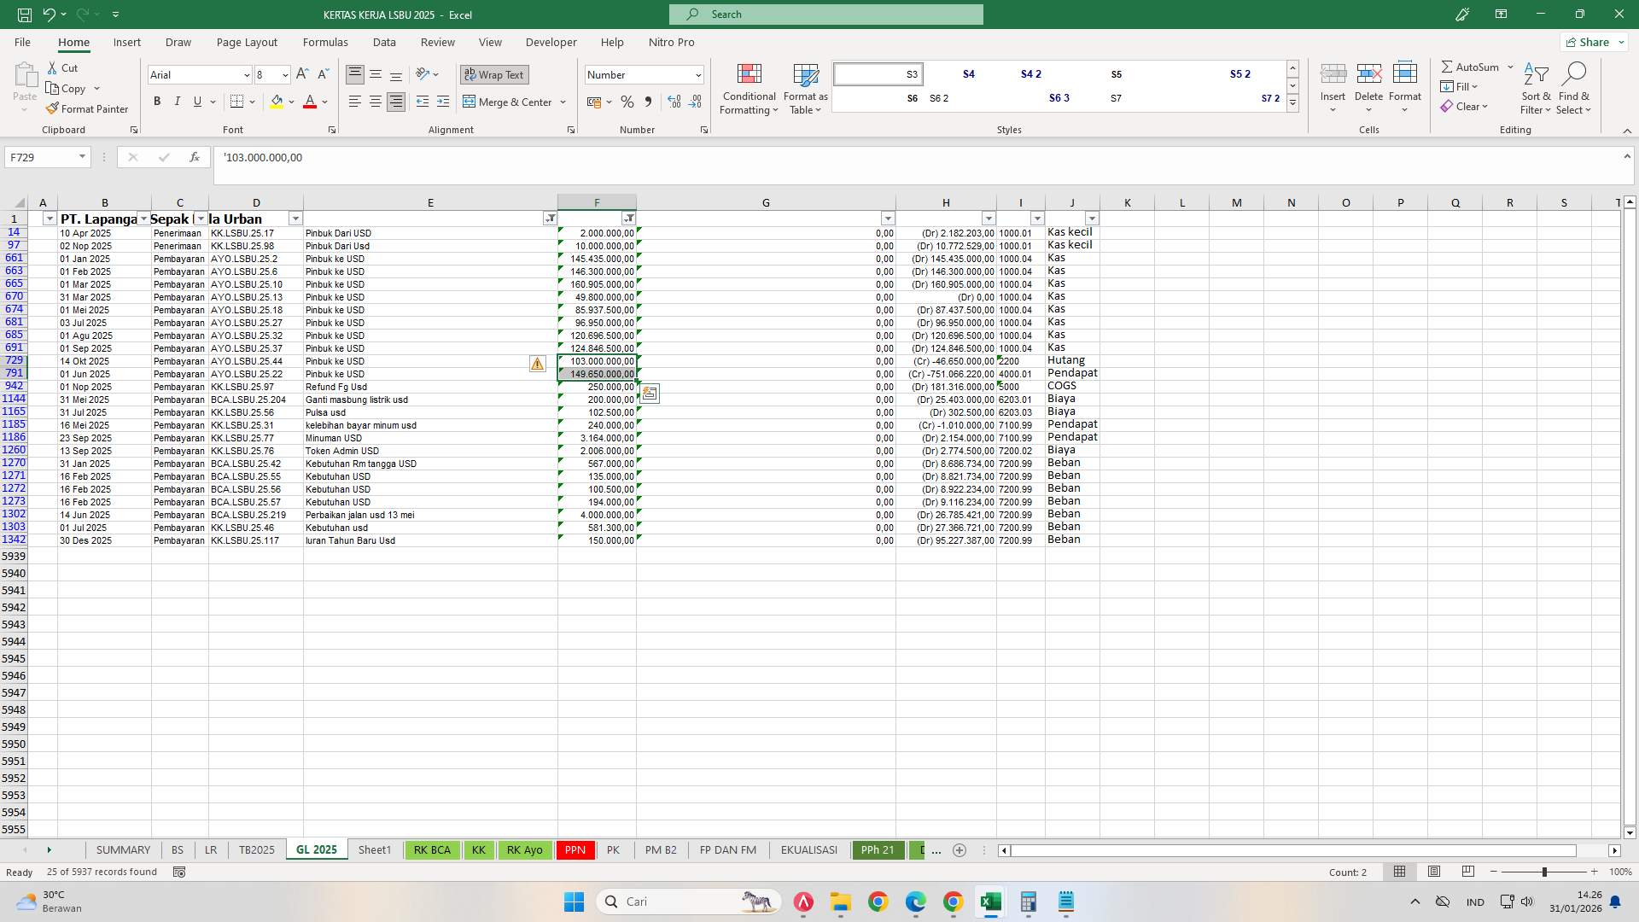This screenshot has width=1639, height=922.
Task: Open Sort & Filter
Action: [1535, 89]
